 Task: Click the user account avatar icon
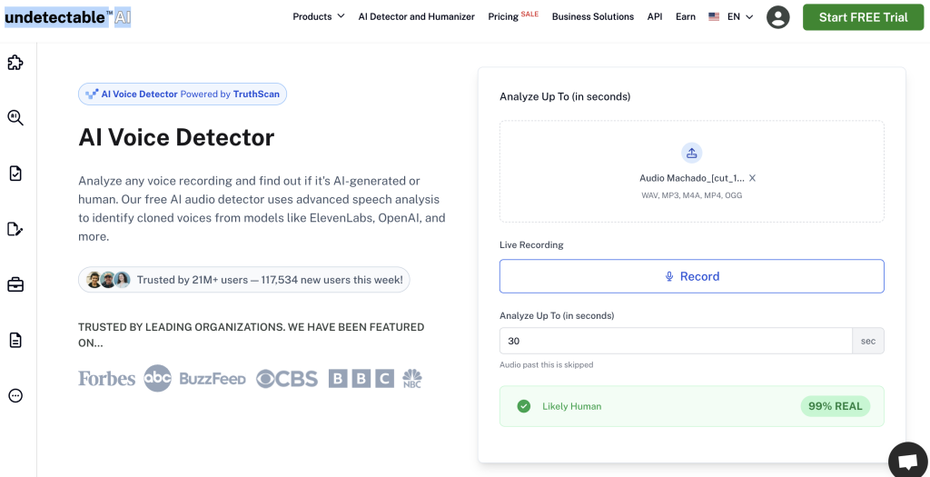(777, 17)
